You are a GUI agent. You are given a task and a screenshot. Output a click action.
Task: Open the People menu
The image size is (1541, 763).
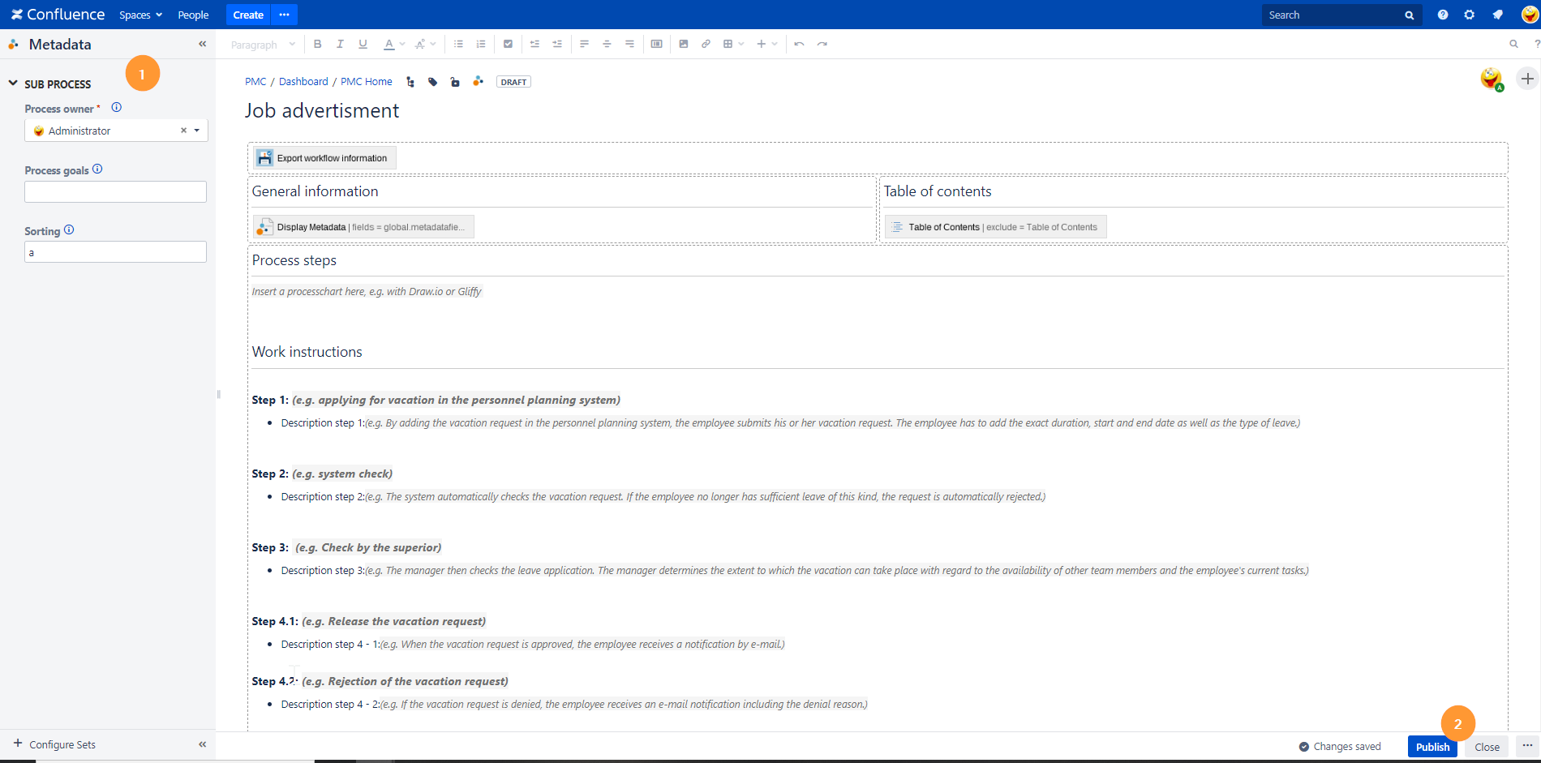click(x=193, y=15)
